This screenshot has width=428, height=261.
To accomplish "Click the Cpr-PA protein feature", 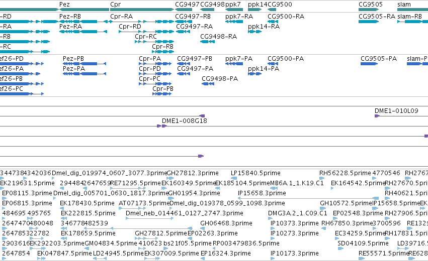I will (x=155, y=64).
